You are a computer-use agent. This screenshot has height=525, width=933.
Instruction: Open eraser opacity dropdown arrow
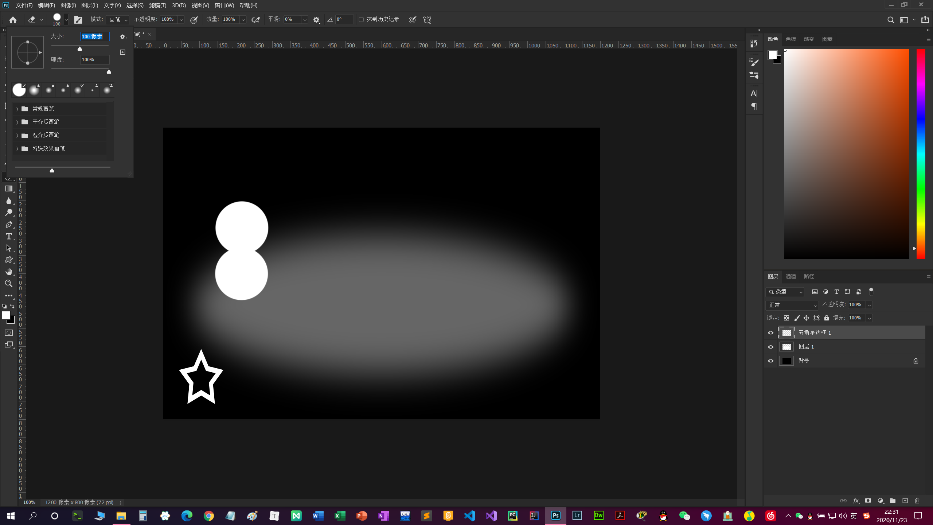coord(181,20)
